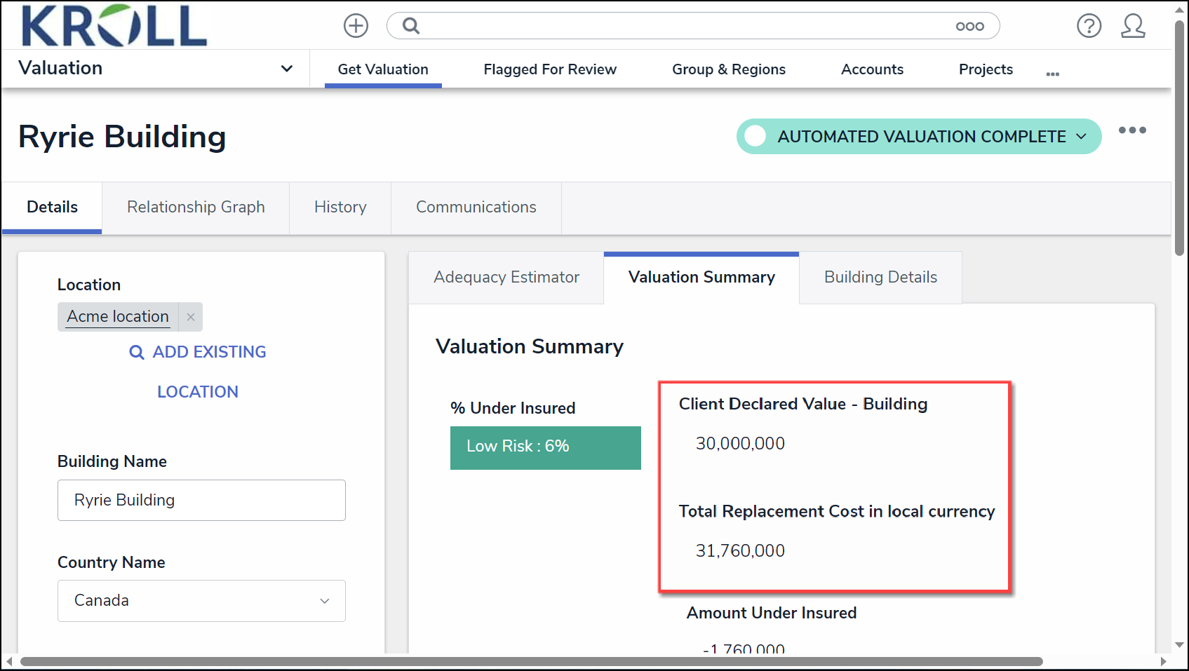
Task: Click the Country Name label
Action: coord(112,562)
